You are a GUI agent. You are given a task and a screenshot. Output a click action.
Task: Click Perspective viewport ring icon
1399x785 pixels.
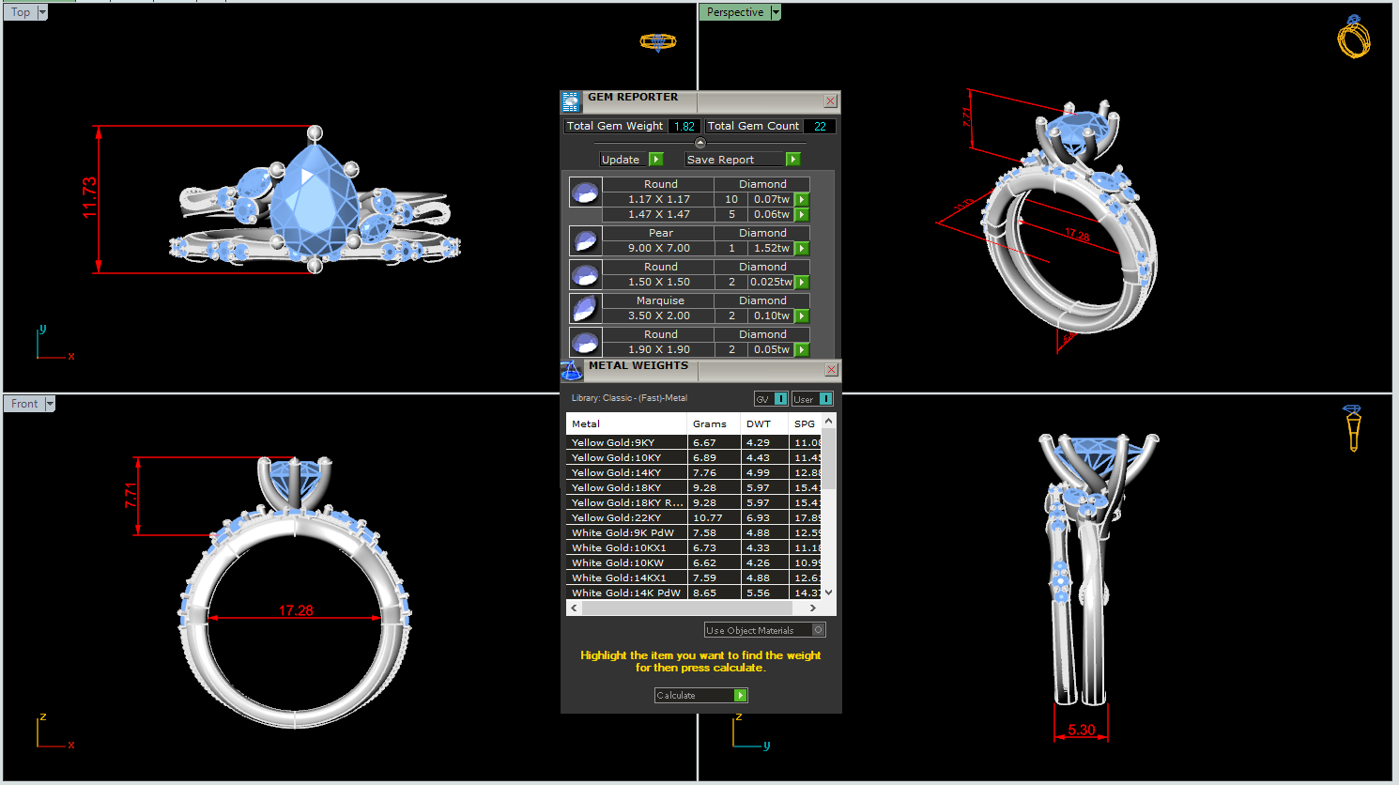[1354, 37]
